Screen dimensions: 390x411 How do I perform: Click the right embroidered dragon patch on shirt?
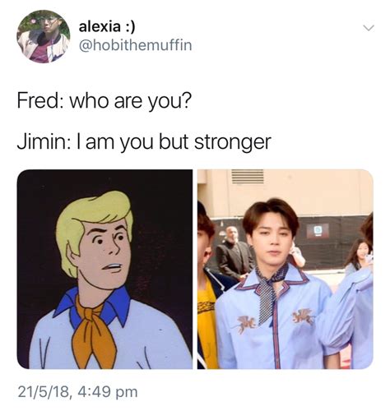coord(303,316)
